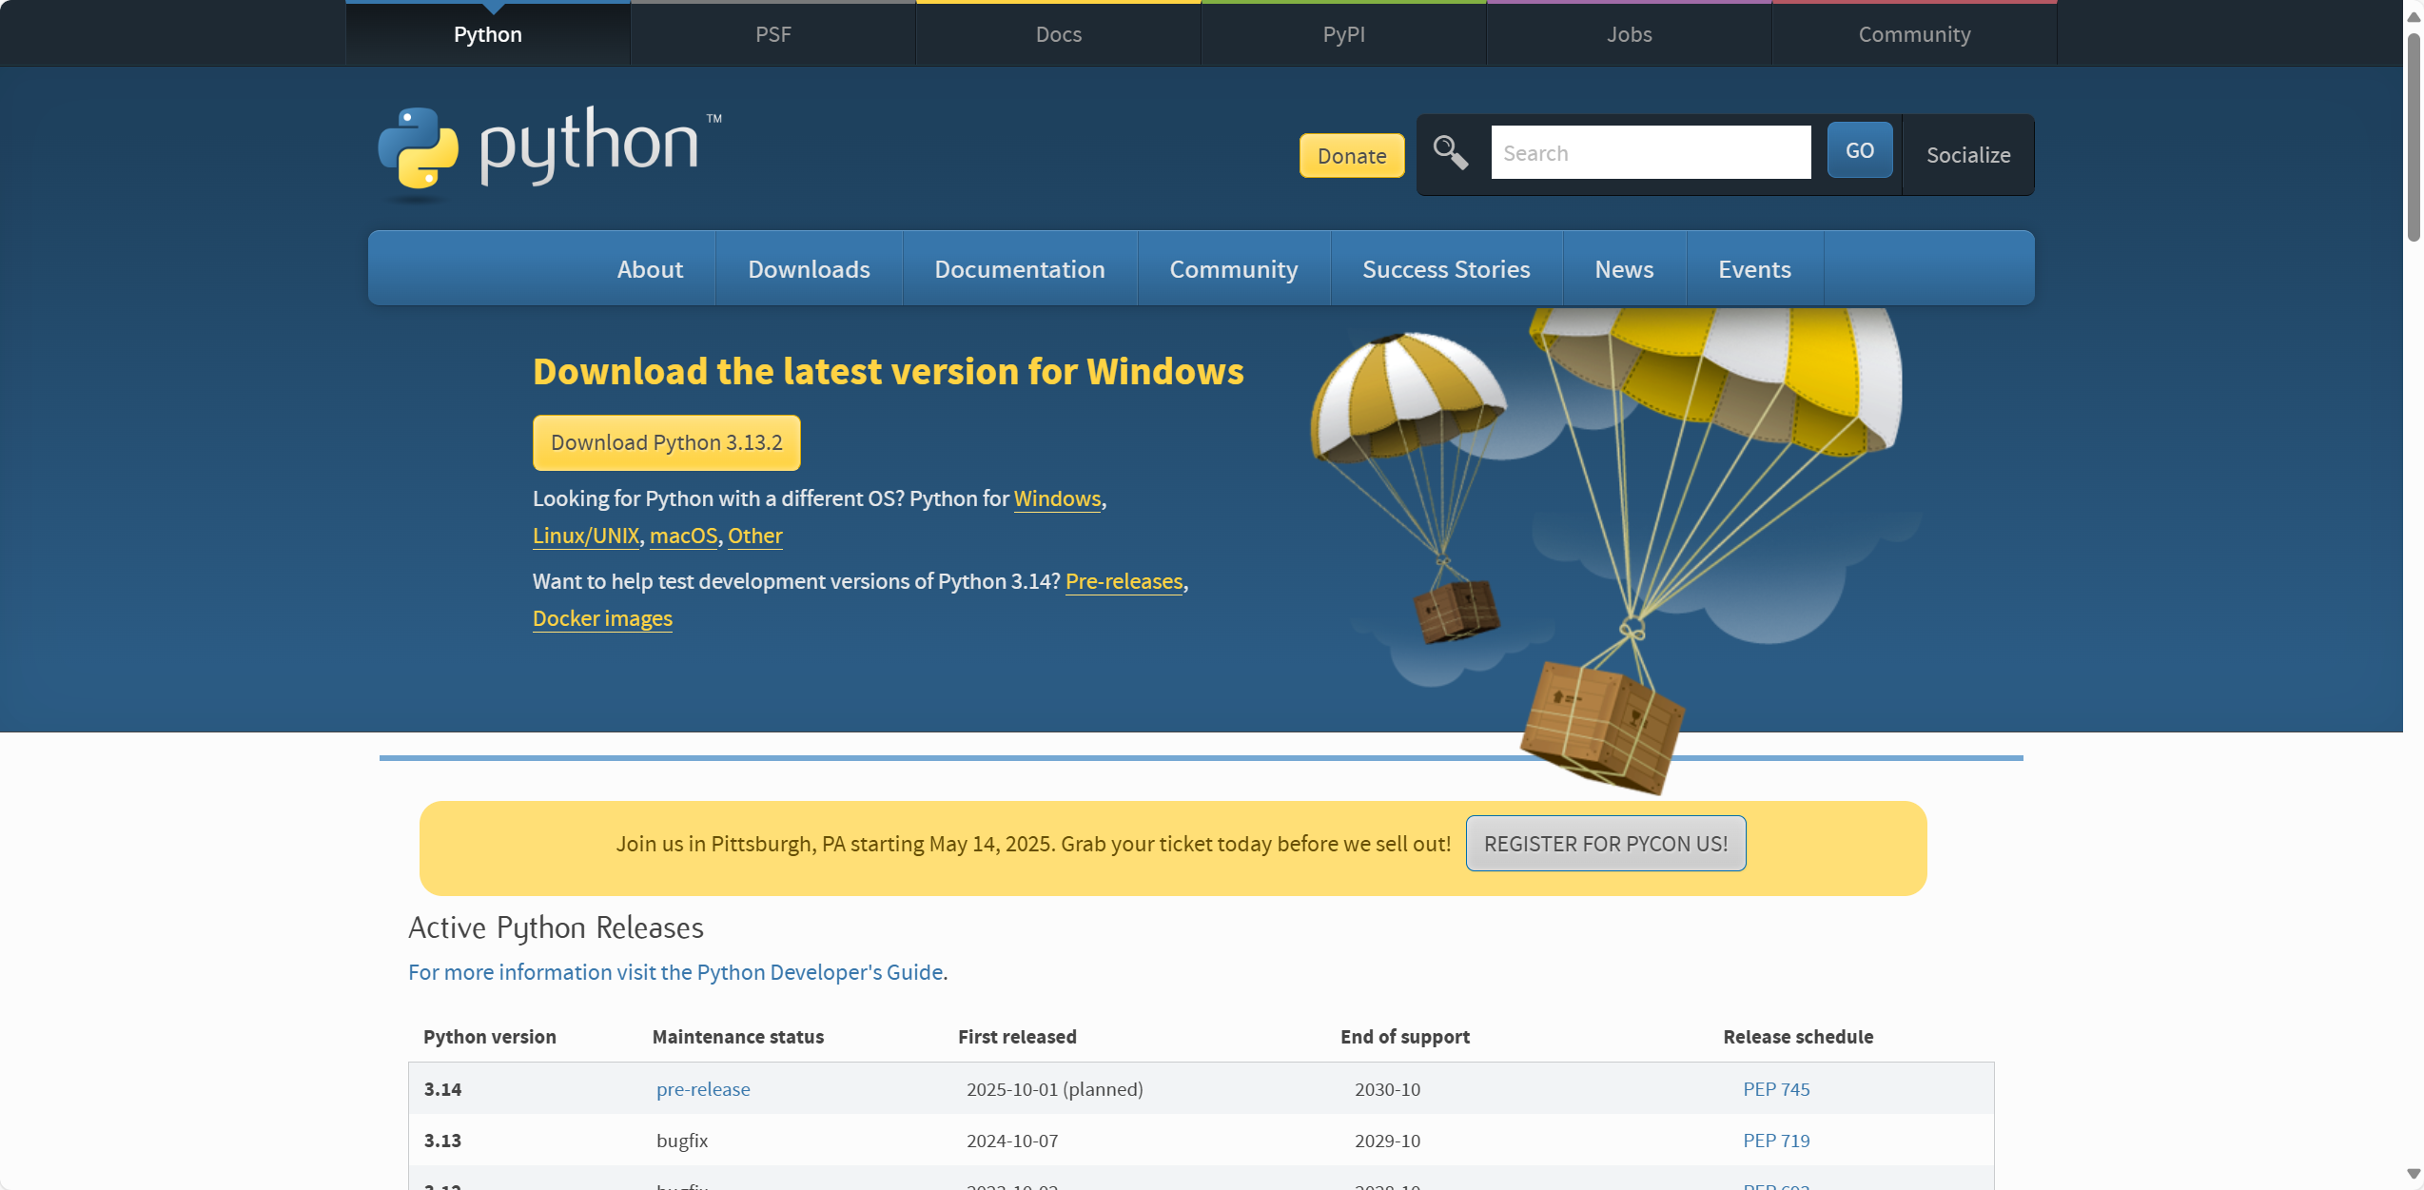Open the Success Stories menu

[1445, 269]
